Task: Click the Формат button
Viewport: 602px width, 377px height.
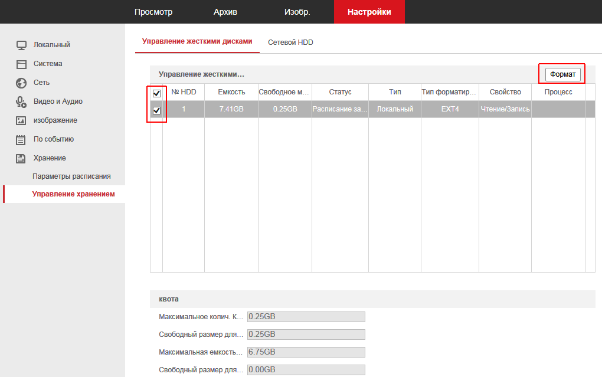Action: coord(563,74)
